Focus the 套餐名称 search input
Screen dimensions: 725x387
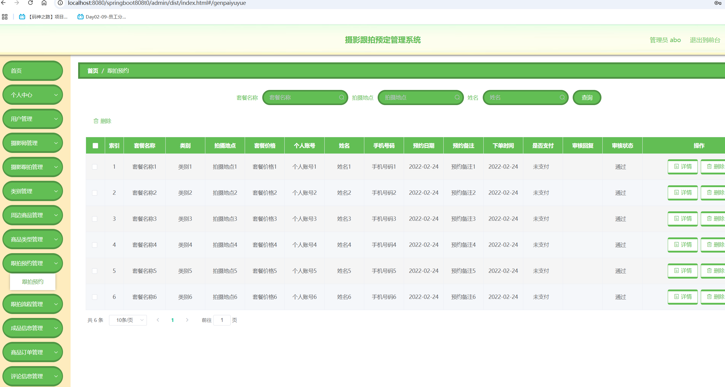point(305,98)
